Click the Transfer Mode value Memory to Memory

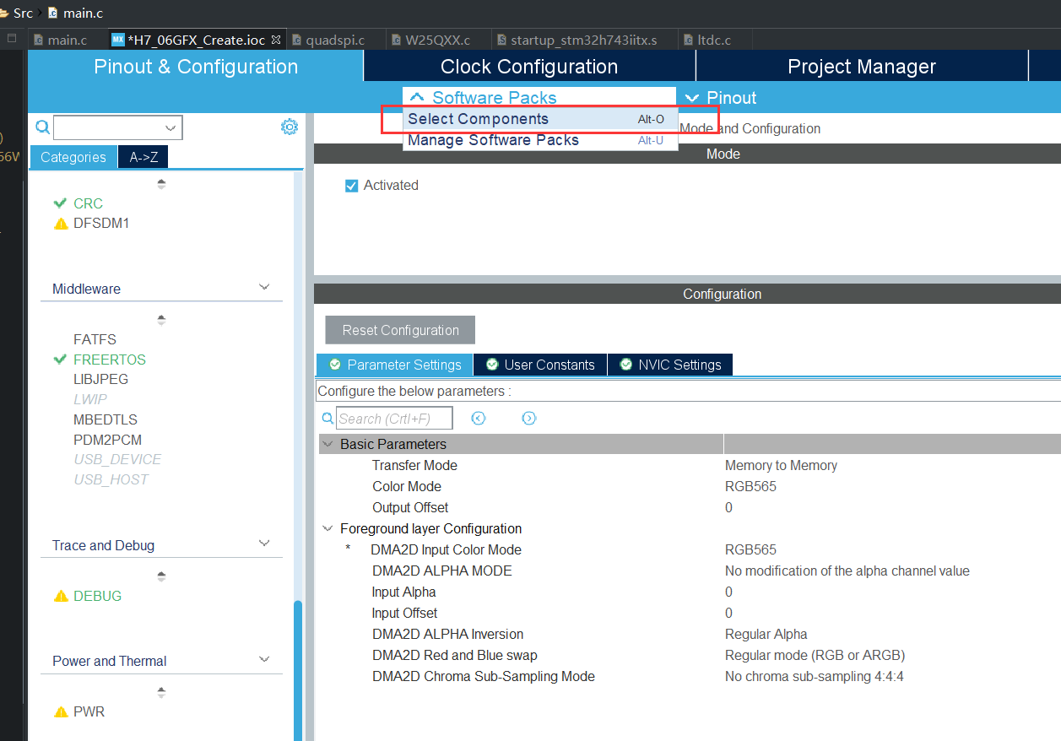pyautogui.click(x=781, y=465)
